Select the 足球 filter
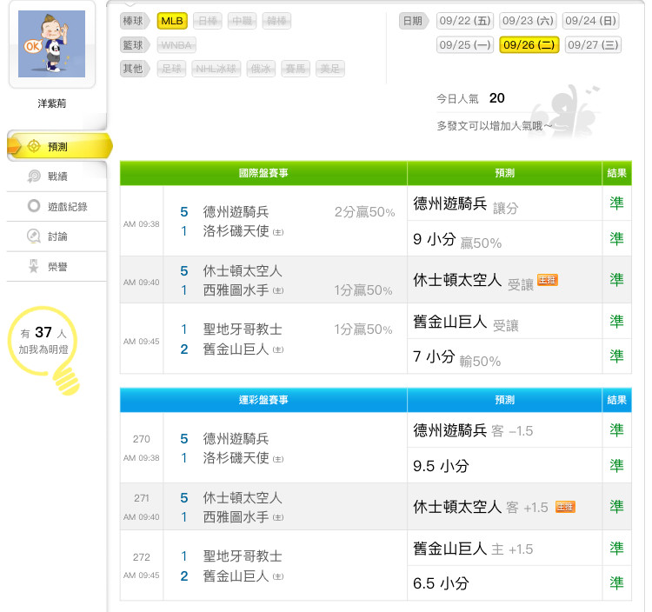Viewport: 652px width, 612px height. (x=171, y=69)
